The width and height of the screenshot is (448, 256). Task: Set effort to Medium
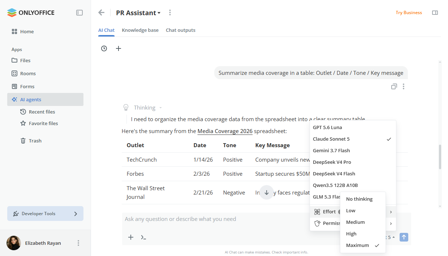(363, 222)
